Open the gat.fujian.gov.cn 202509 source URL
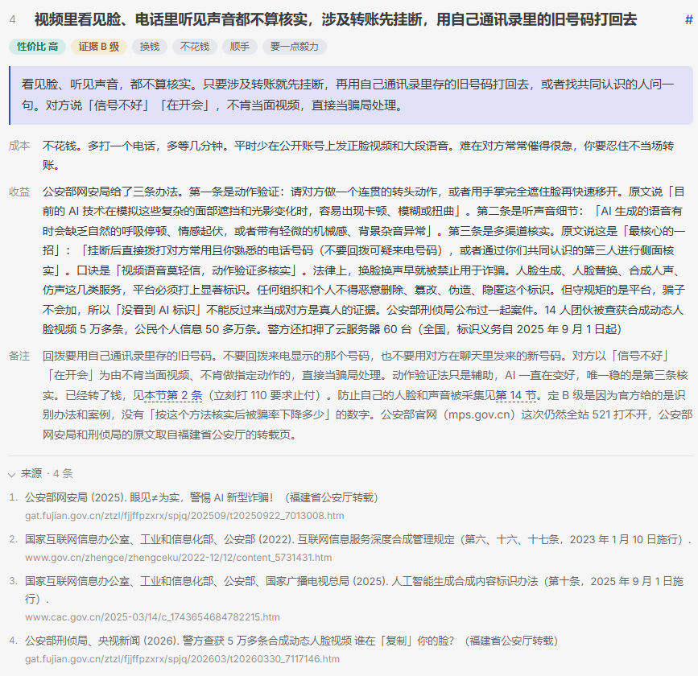Viewport: 698px width, 676px height. [x=184, y=516]
